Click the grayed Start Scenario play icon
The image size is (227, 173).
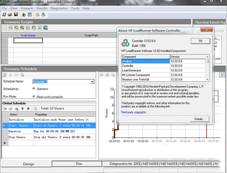(x=5, y=28)
